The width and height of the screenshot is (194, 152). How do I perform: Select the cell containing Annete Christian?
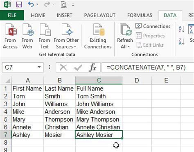point(99,127)
